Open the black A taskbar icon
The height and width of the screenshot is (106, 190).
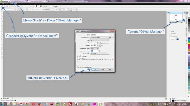pos(76,104)
